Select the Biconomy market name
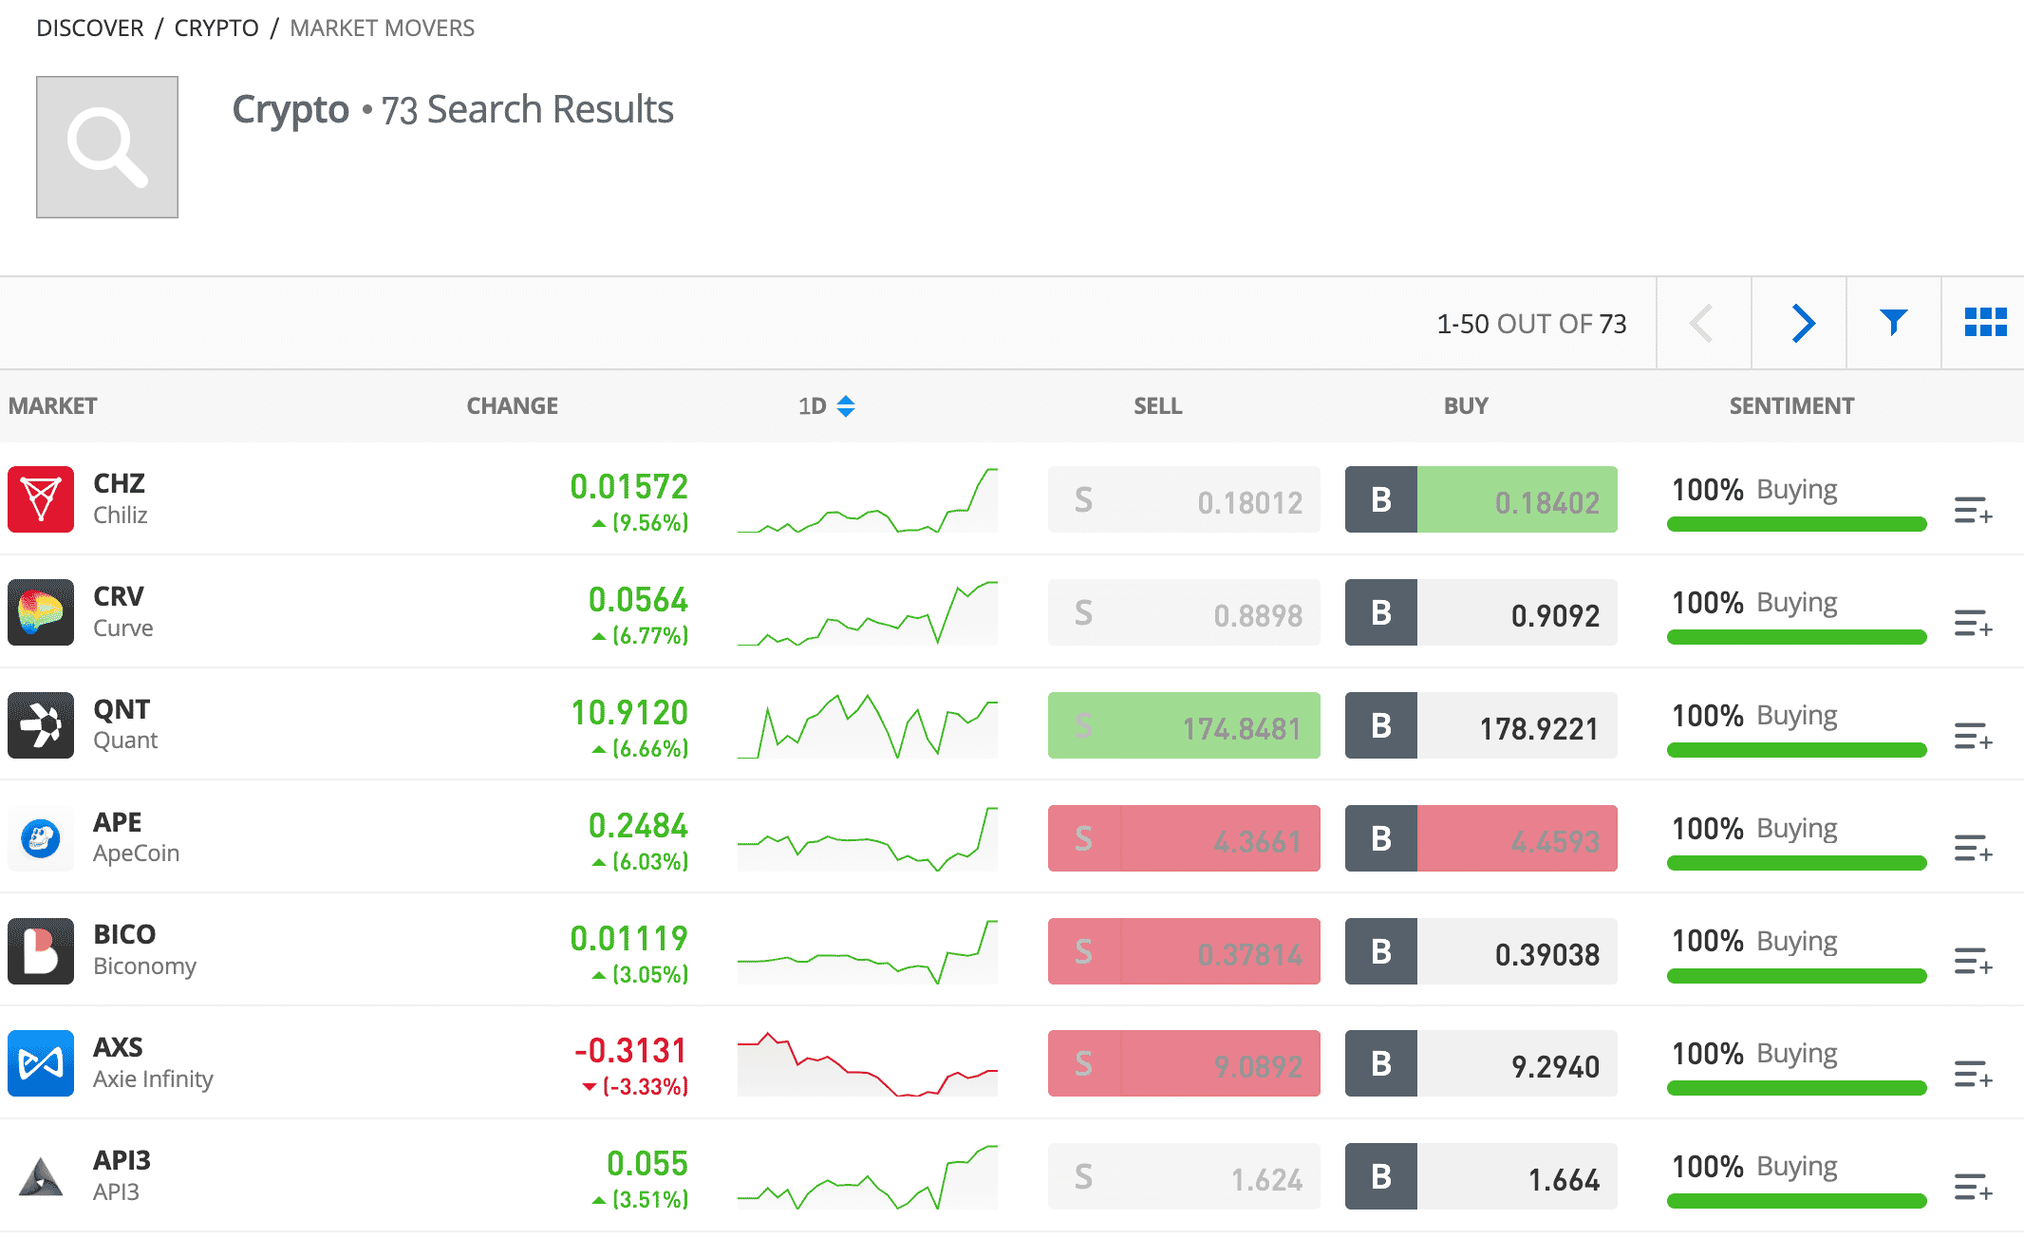 click(x=144, y=966)
